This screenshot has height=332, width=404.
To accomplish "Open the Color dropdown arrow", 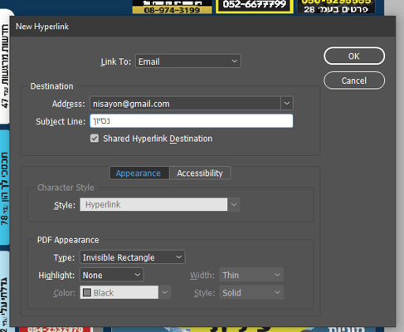I will (164, 292).
